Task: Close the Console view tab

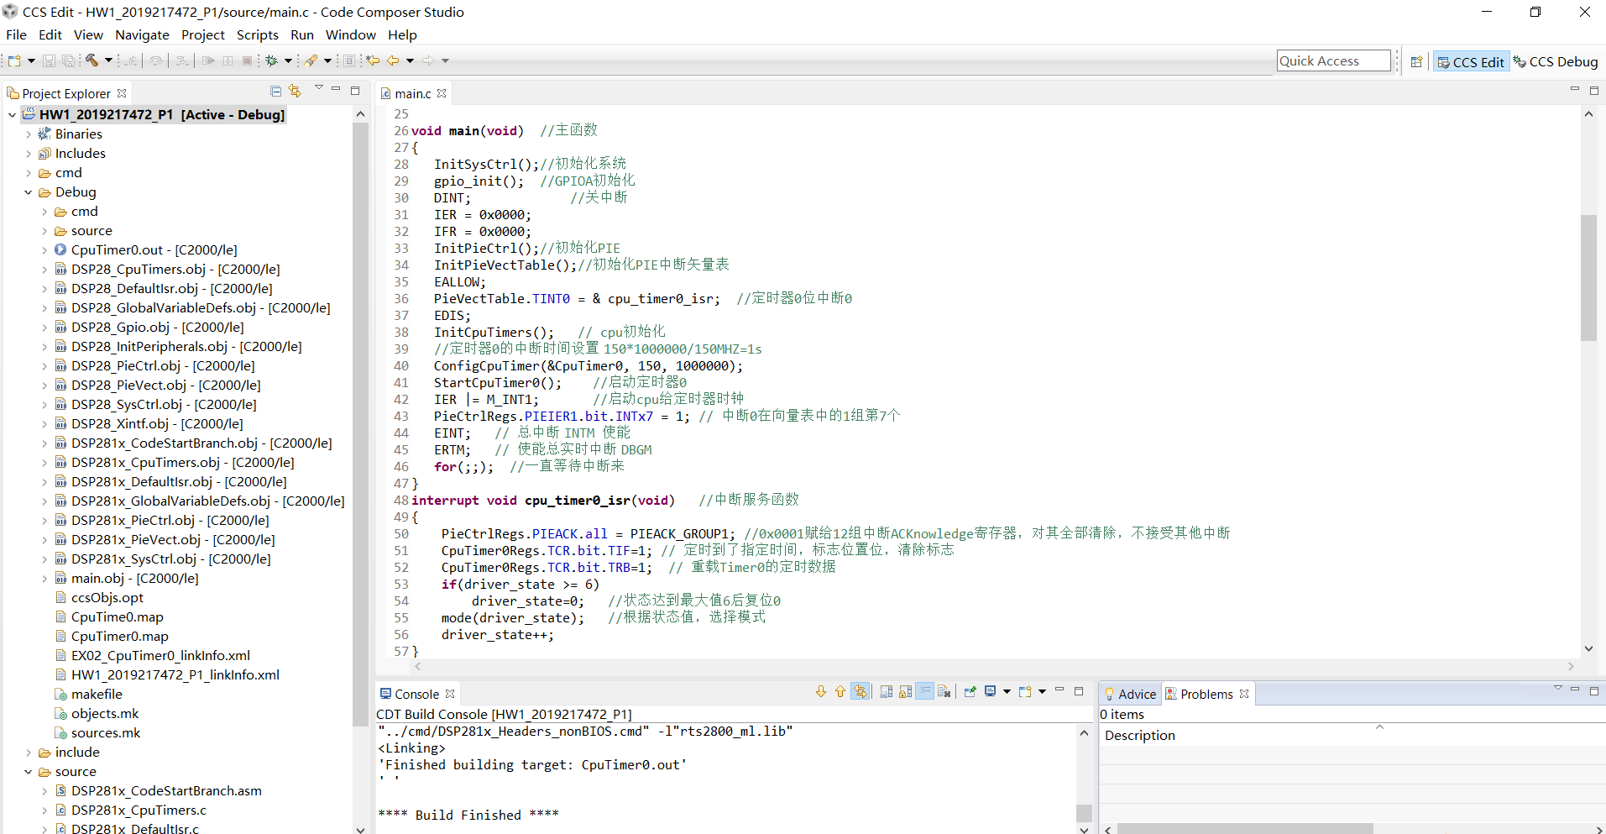Action: coord(450,694)
